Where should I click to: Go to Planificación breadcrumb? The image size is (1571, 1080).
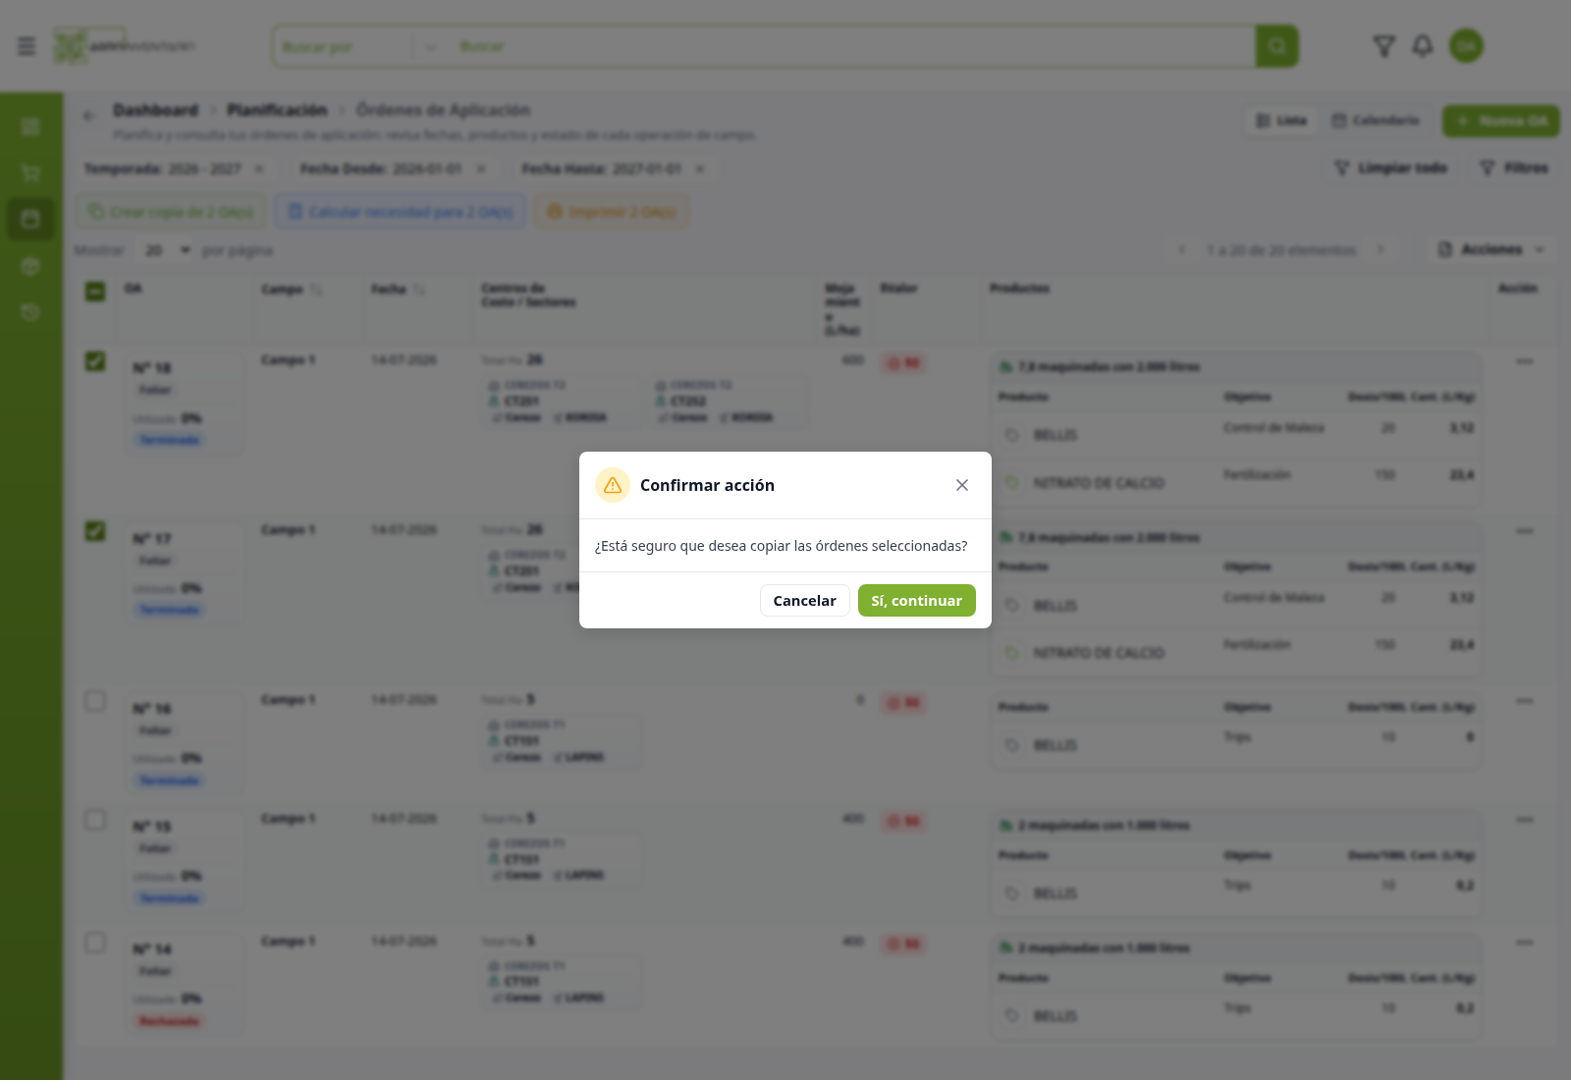(x=277, y=110)
